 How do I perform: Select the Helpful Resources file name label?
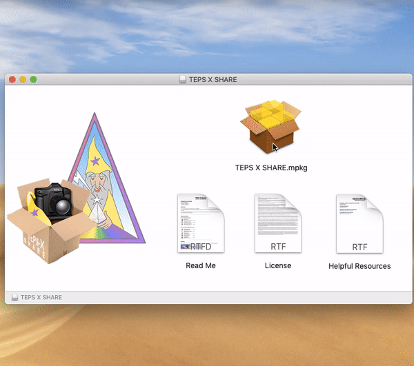click(359, 266)
